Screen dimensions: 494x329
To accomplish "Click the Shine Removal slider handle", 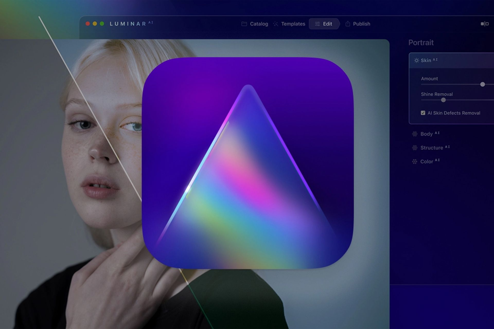I will point(443,100).
